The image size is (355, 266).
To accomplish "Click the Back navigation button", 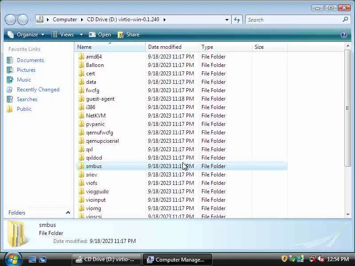I will [10, 20].
